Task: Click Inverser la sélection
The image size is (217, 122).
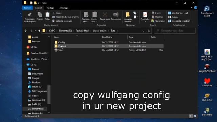Action: [x=179, y=21]
